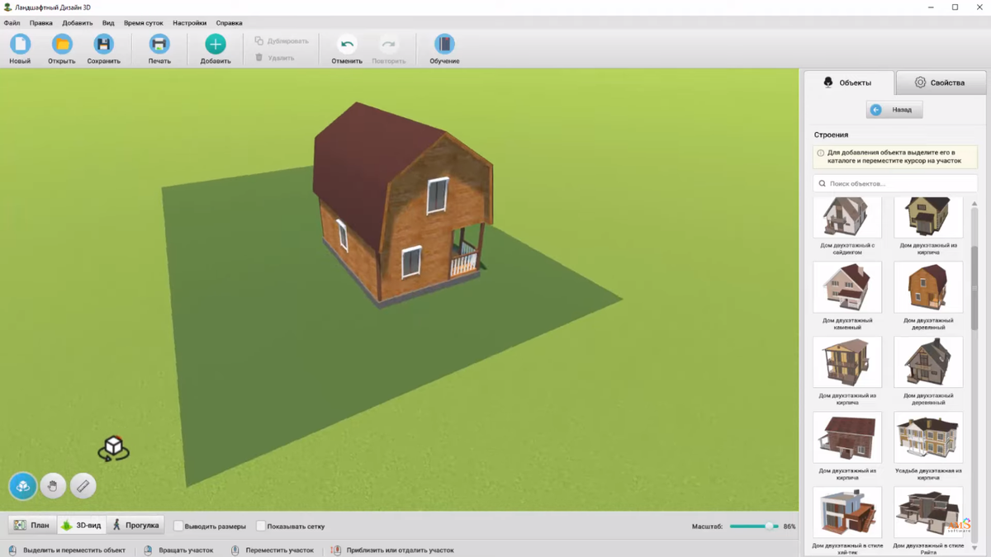This screenshot has width=991, height=557.
Task: Switch to План view
Action: [x=31, y=525]
